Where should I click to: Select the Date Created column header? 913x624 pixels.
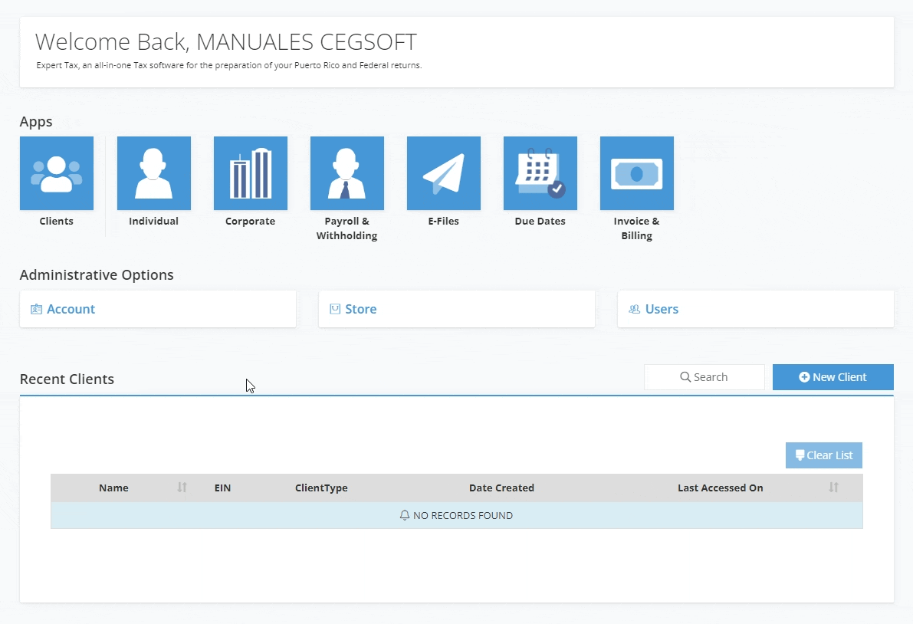click(501, 488)
